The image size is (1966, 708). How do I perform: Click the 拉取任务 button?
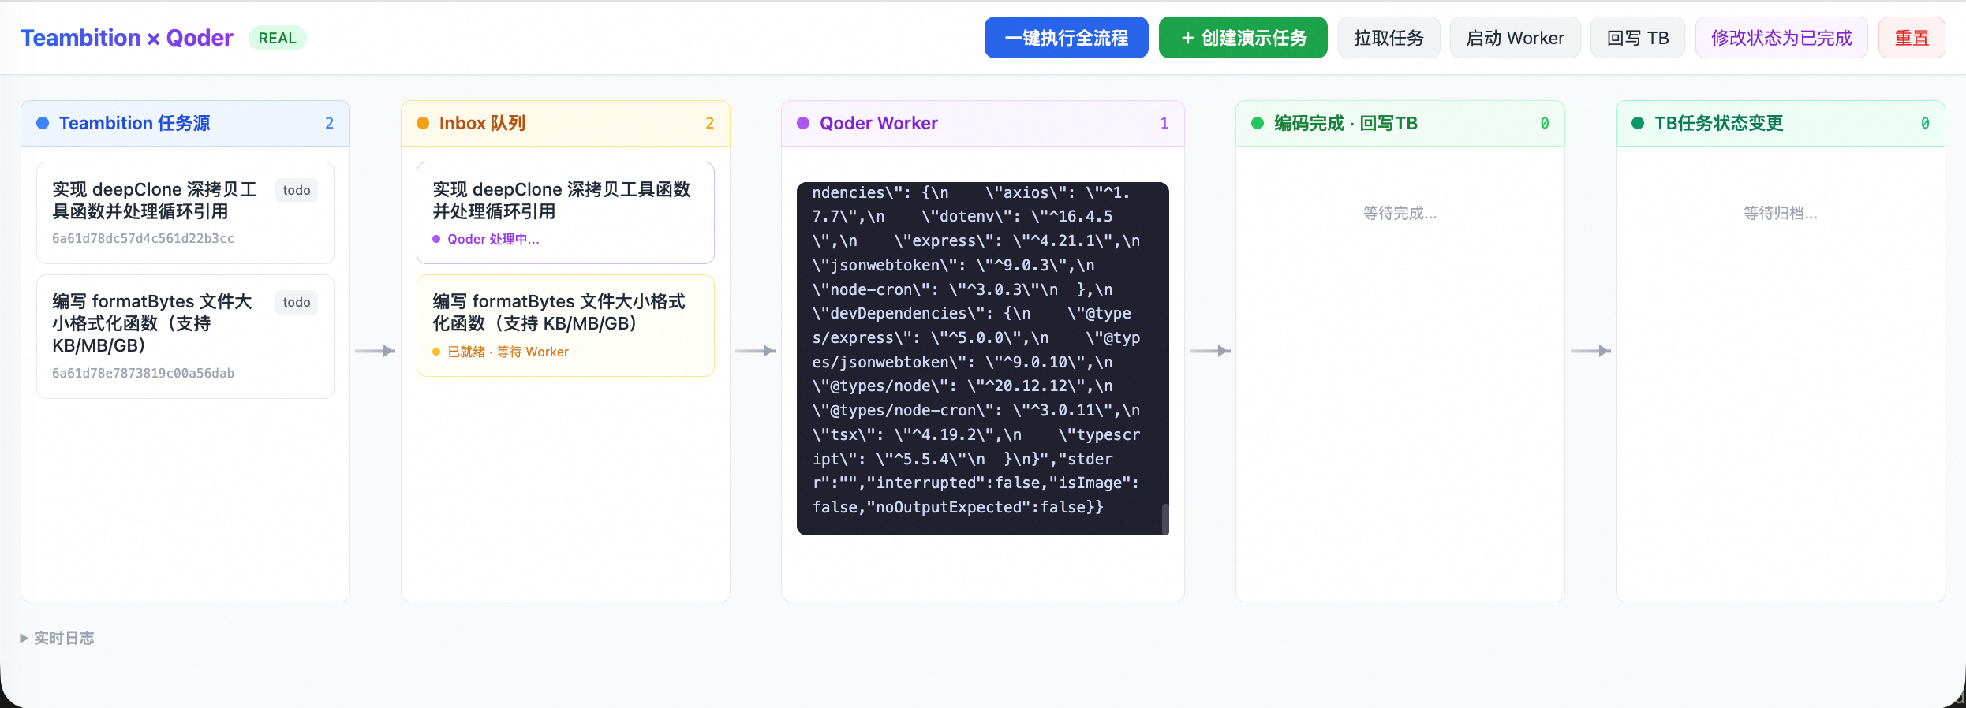(1389, 38)
